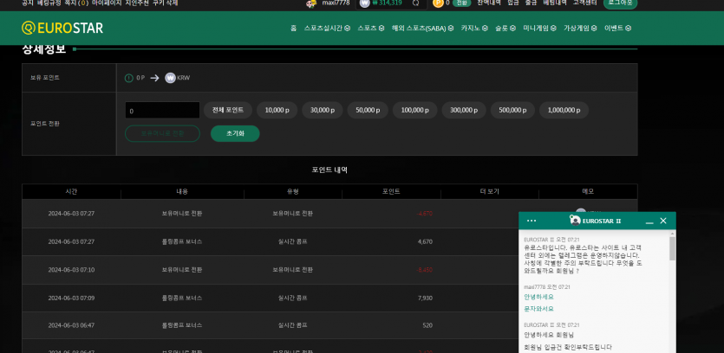
Task: Click the 2024-06-03 07:10 timestamp cell
Action: pos(71,270)
